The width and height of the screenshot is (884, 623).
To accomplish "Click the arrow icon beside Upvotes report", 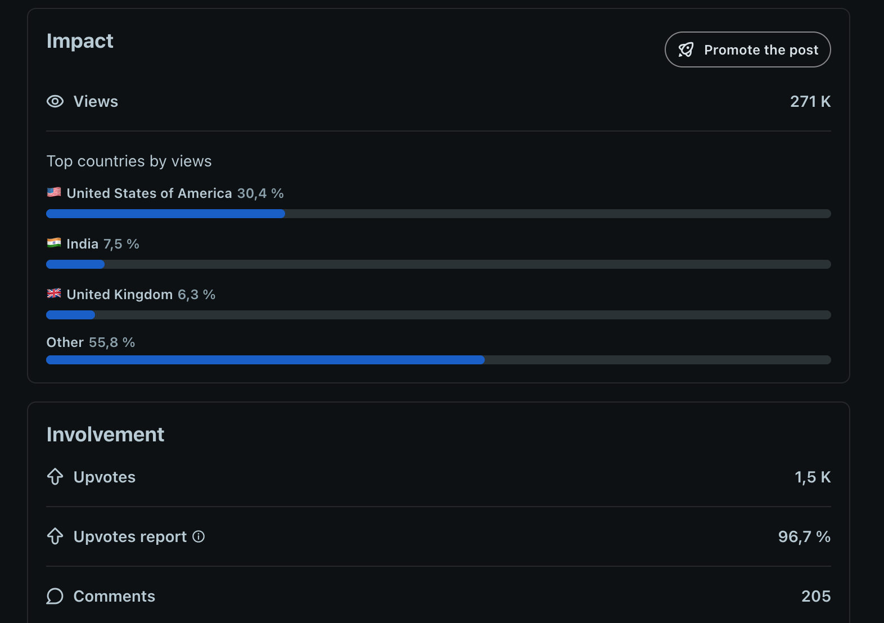I will coord(55,536).
